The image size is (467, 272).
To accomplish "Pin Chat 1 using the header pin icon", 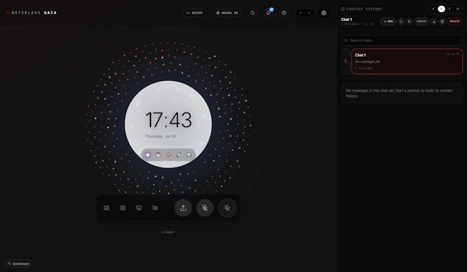I will [409, 22].
